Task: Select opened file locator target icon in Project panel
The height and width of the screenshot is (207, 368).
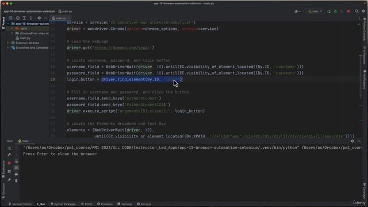Action: (x=18, y=18)
